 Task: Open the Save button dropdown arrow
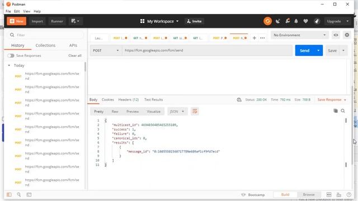343,50
